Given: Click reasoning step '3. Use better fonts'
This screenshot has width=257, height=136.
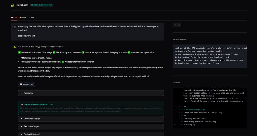Looking at the screenshot, I should (x=202, y=57).
